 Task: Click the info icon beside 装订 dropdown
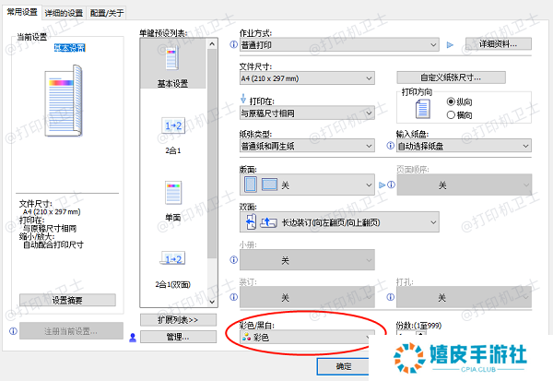coord(233,297)
